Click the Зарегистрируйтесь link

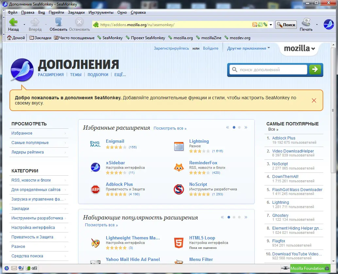pyautogui.click(x=171, y=48)
